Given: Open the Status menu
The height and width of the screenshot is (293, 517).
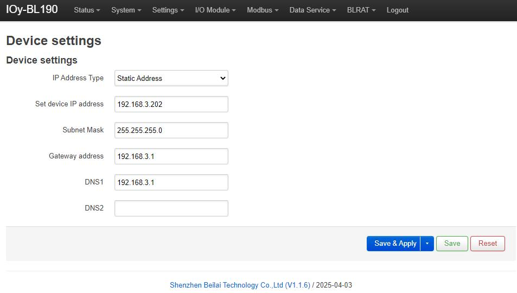Looking at the screenshot, I should [x=87, y=10].
